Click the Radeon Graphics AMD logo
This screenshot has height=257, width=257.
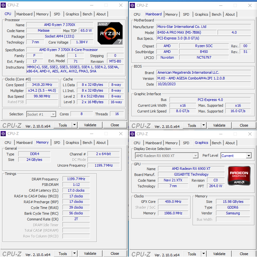click(x=239, y=176)
